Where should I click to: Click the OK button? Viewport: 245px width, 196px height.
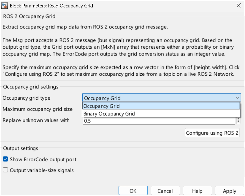click(133, 190)
